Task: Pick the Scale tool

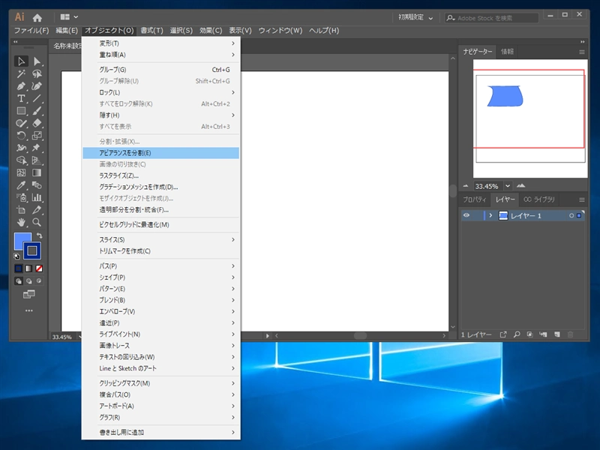Action: [x=37, y=136]
